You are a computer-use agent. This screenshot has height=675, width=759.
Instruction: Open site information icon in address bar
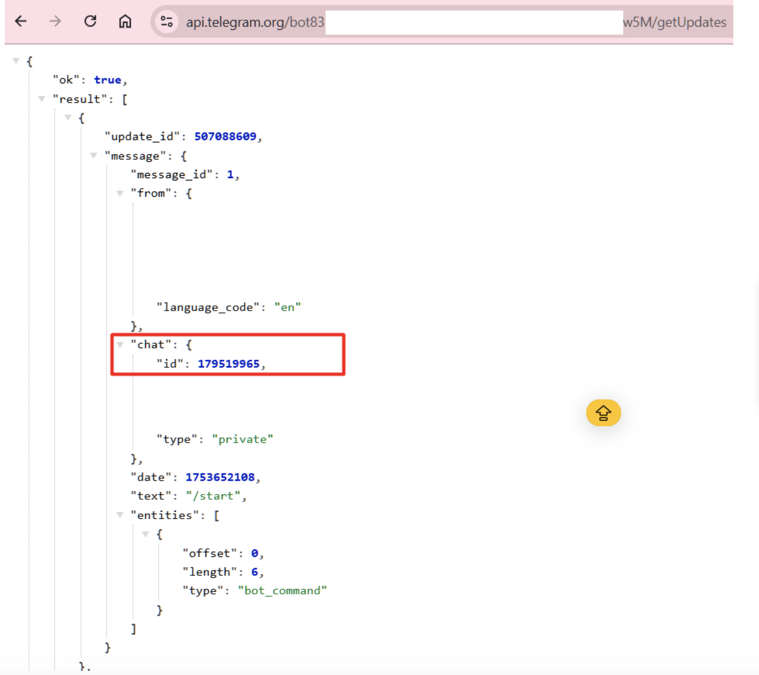(166, 22)
